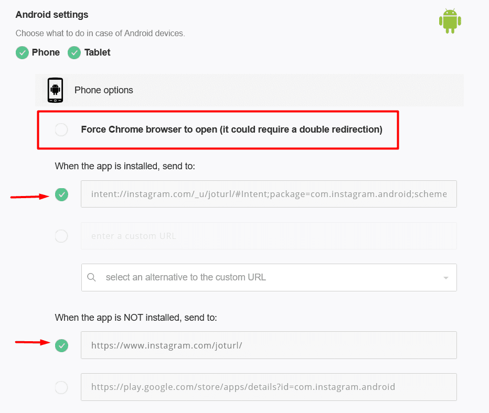
Task: Click the Force Chrome browser to open label
Action: tap(232, 129)
